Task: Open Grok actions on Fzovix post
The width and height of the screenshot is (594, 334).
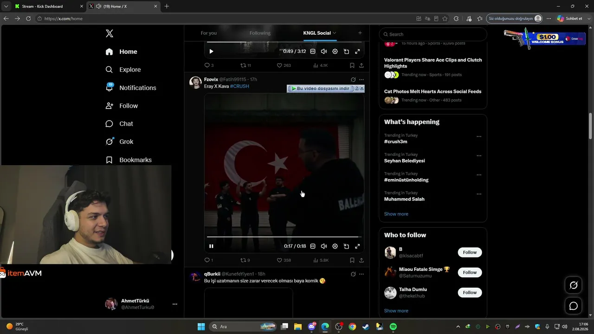Action: [353, 80]
